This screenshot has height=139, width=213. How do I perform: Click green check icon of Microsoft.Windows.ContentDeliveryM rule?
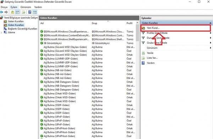[x=42, y=35]
